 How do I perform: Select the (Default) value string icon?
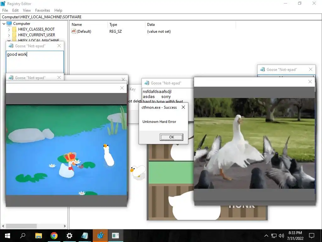pyautogui.click(x=74, y=31)
